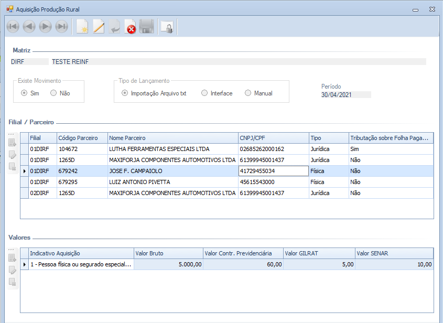The image size is (443, 323).
Task: Choose the Interface launch type
Action: click(x=204, y=93)
